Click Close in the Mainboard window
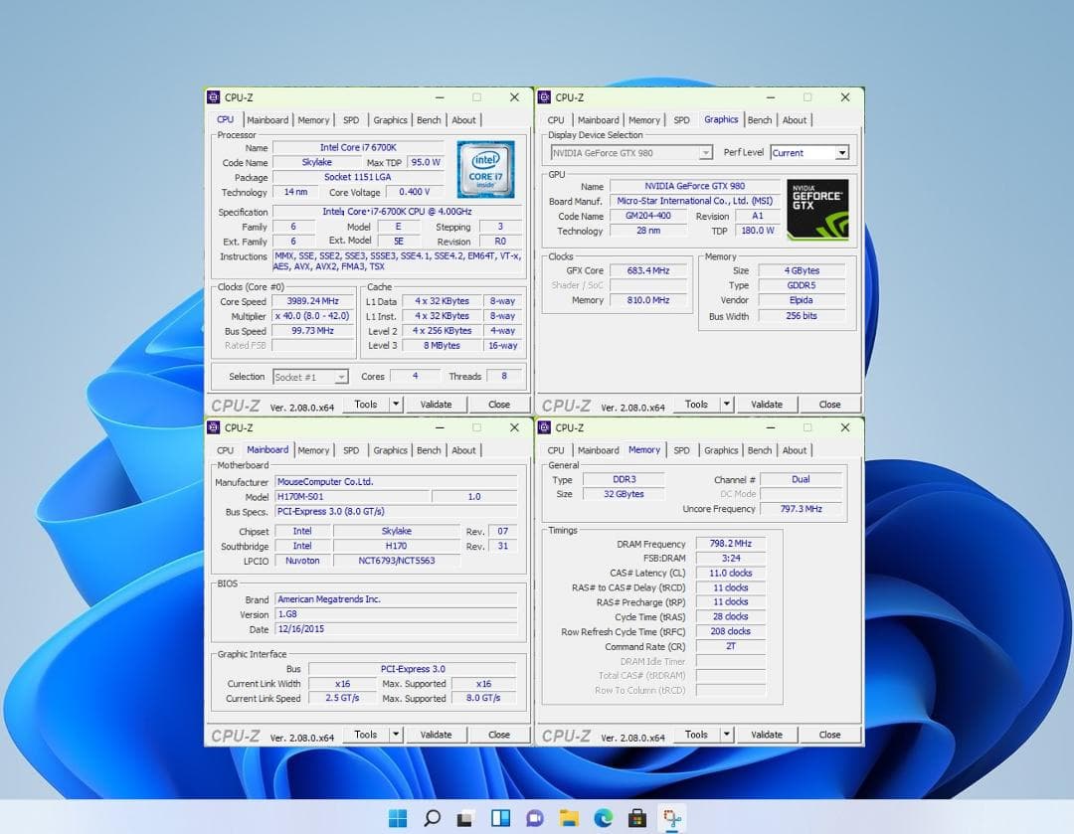The height and width of the screenshot is (834, 1074). click(x=499, y=734)
